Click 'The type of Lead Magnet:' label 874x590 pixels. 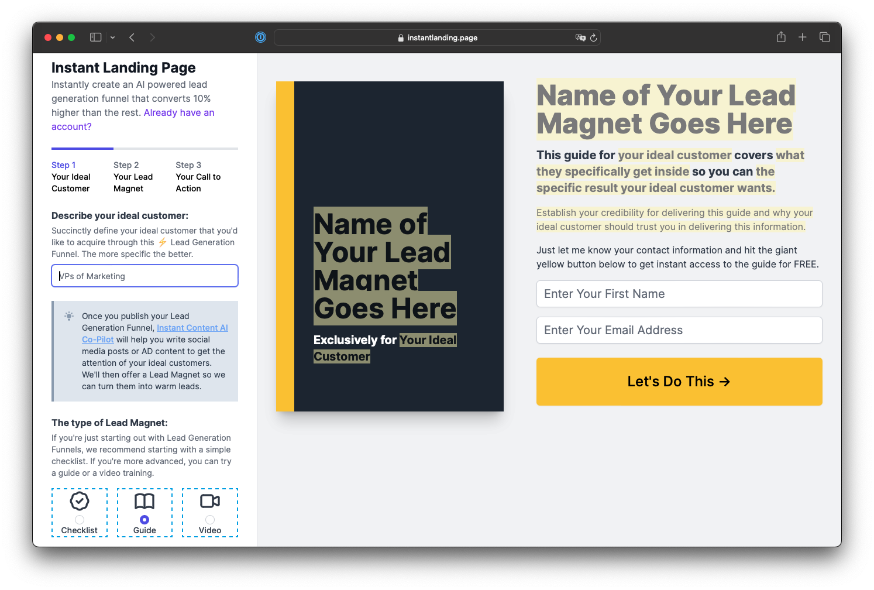pyautogui.click(x=109, y=423)
